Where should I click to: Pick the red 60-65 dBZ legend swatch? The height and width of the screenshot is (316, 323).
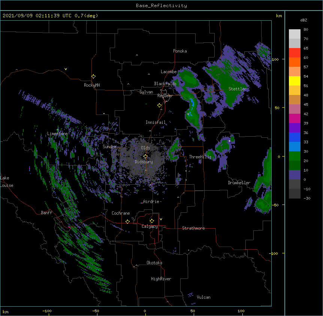tap(295, 53)
